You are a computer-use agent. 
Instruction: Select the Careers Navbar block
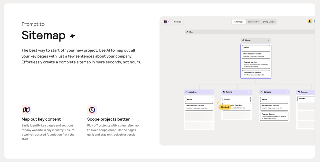point(274,99)
